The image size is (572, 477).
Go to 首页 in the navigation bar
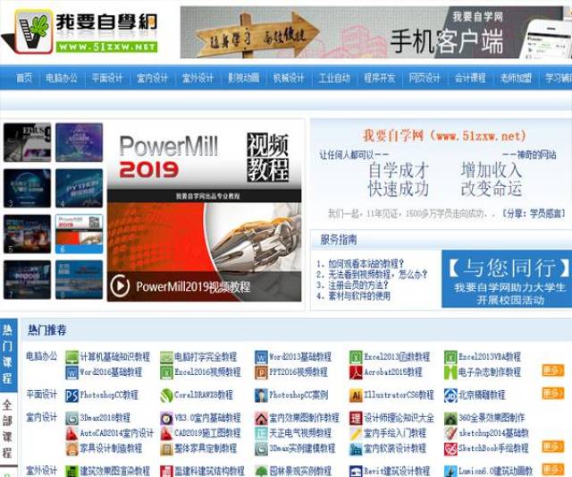pyautogui.click(x=24, y=78)
